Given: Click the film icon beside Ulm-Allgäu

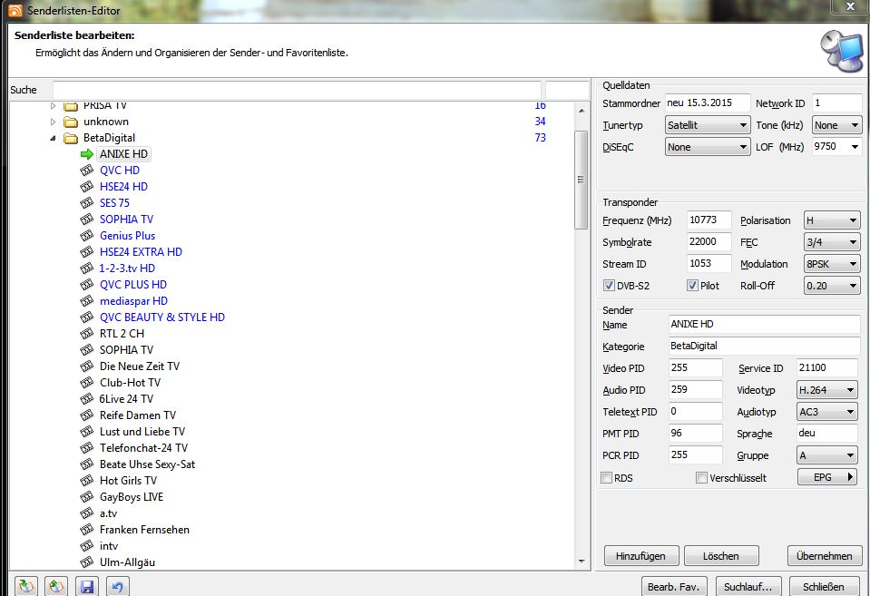Looking at the screenshot, I should (86, 562).
